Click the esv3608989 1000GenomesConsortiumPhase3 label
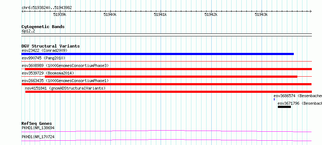 coord(65,65)
